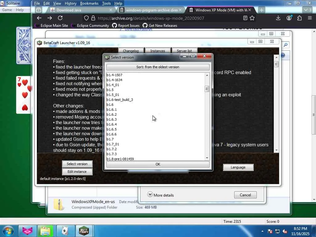Switch to BetaCraft via its taskbar icon
Screen dimensions: 316x237
point(84,231)
